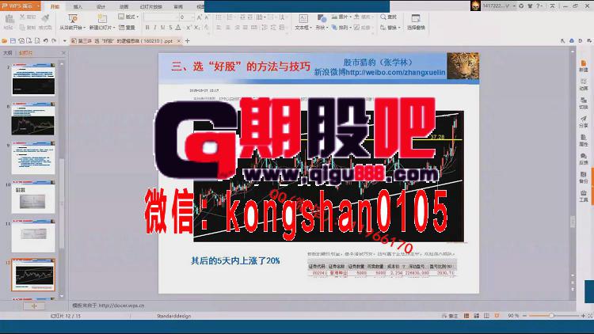Open the Arrange (排列) dropdown

[341, 27]
